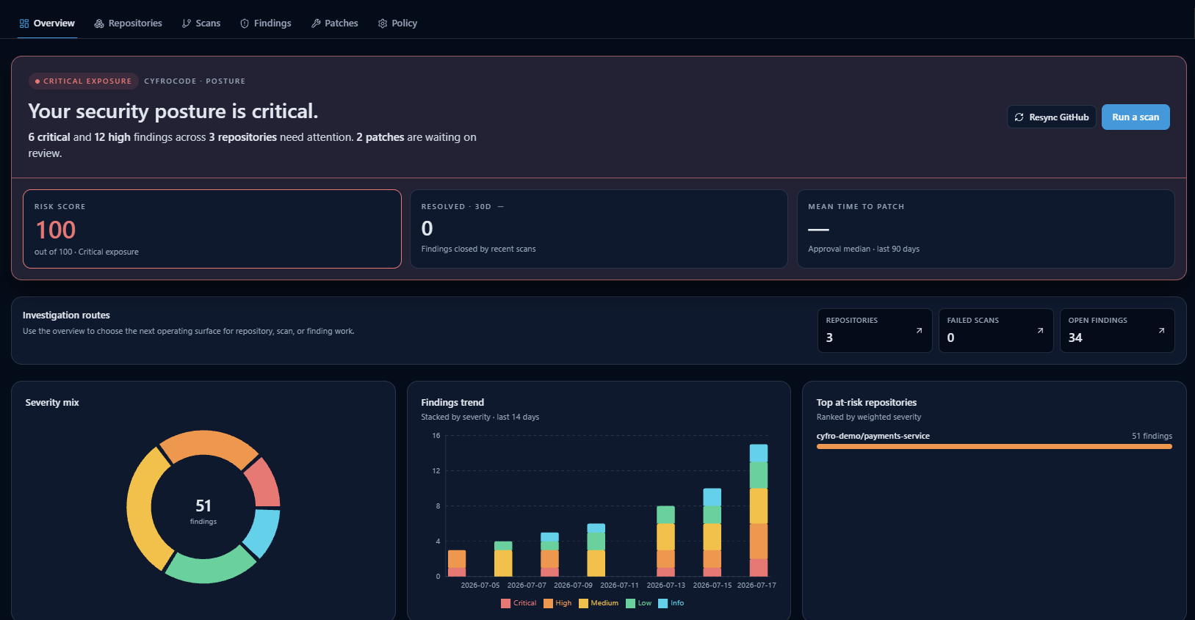Click the Resync GitHub refresh icon
The width and height of the screenshot is (1195, 620).
click(x=1019, y=117)
